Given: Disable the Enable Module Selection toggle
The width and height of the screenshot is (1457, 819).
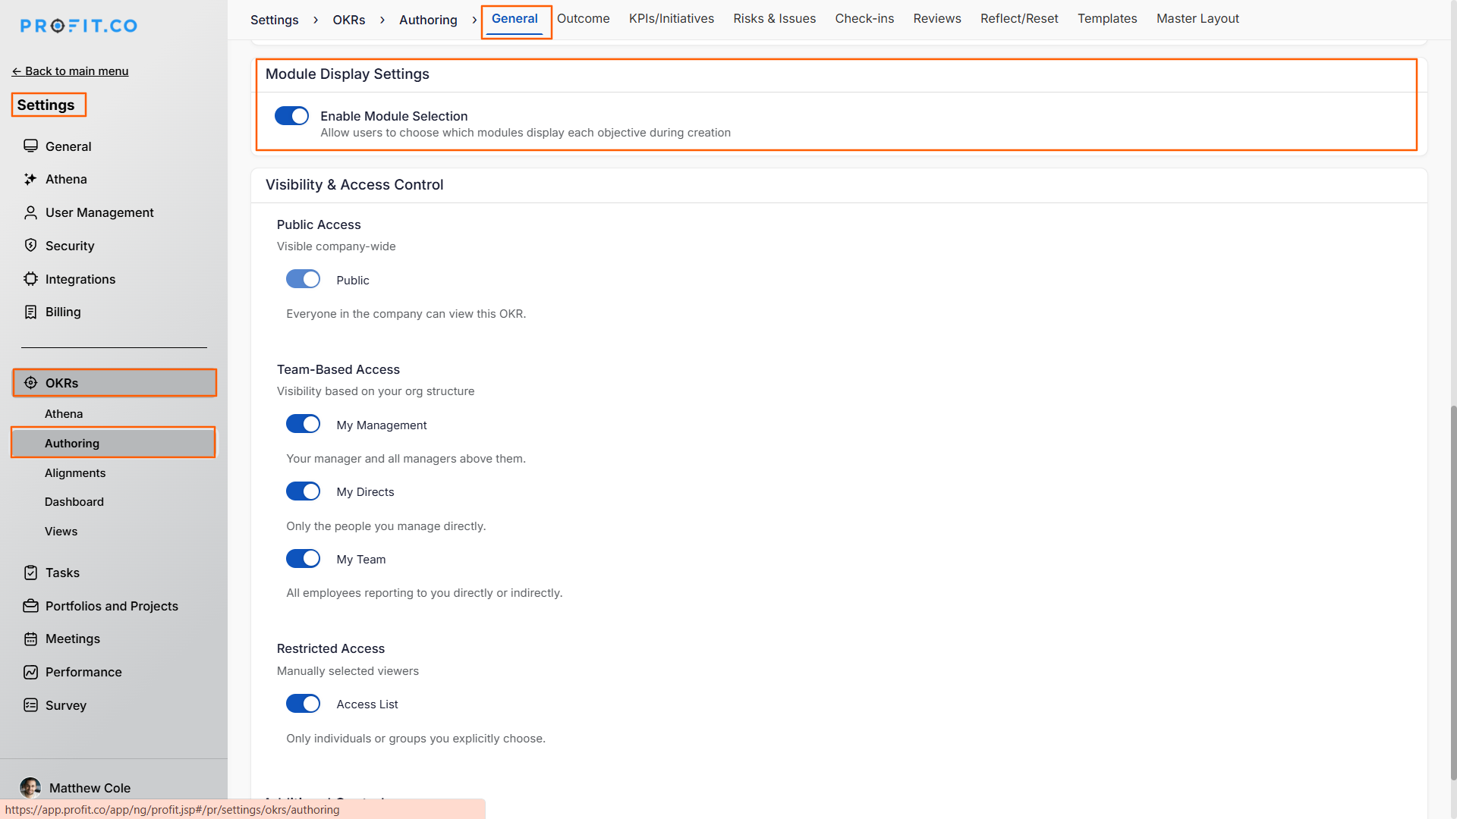Looking at the screenshot, I should tap(291, 116).
